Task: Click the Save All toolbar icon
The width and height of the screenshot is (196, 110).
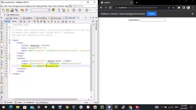Action: (x=16, y=10)
